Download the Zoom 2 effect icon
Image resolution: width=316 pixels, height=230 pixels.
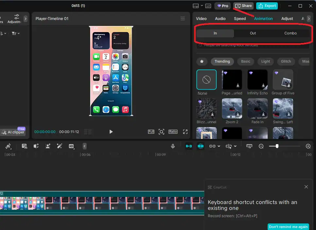238,114
